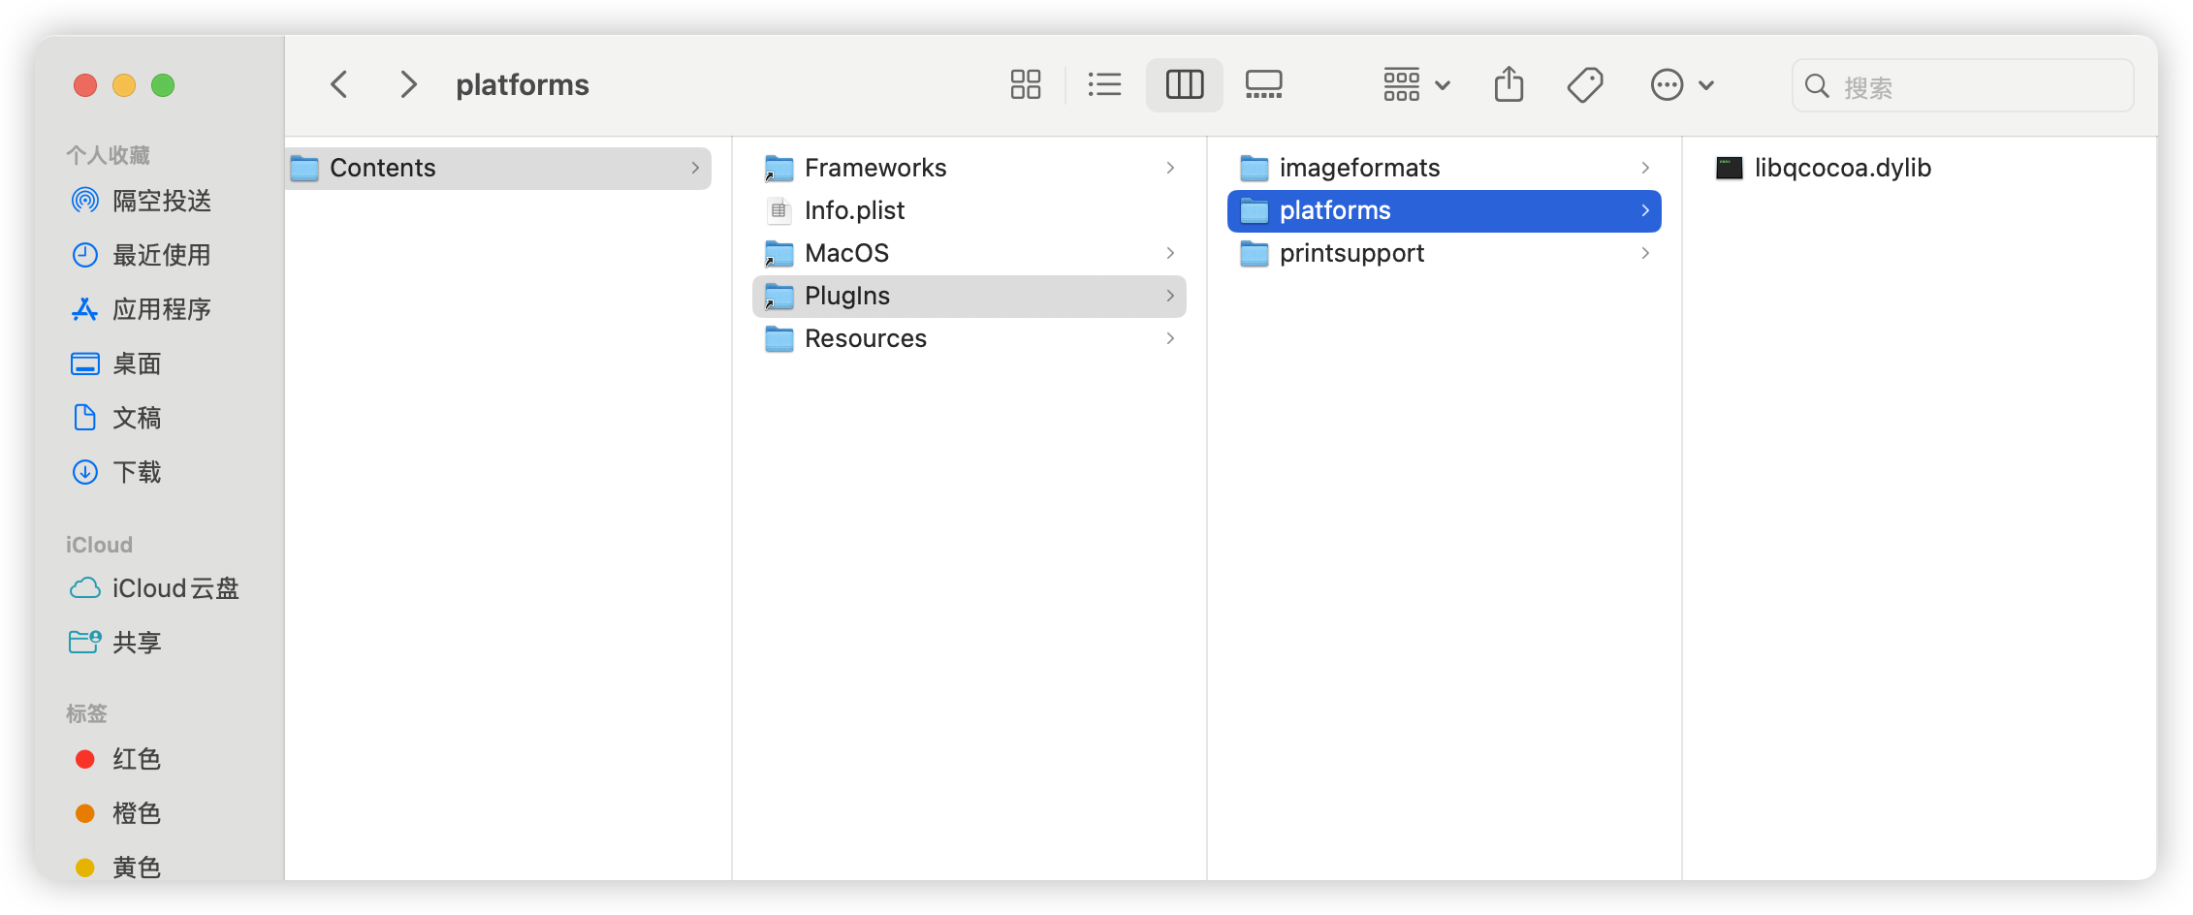The image size is (2193, 915).
Task: Go forward with the forward arrow
Action: (x=408, y=85)
